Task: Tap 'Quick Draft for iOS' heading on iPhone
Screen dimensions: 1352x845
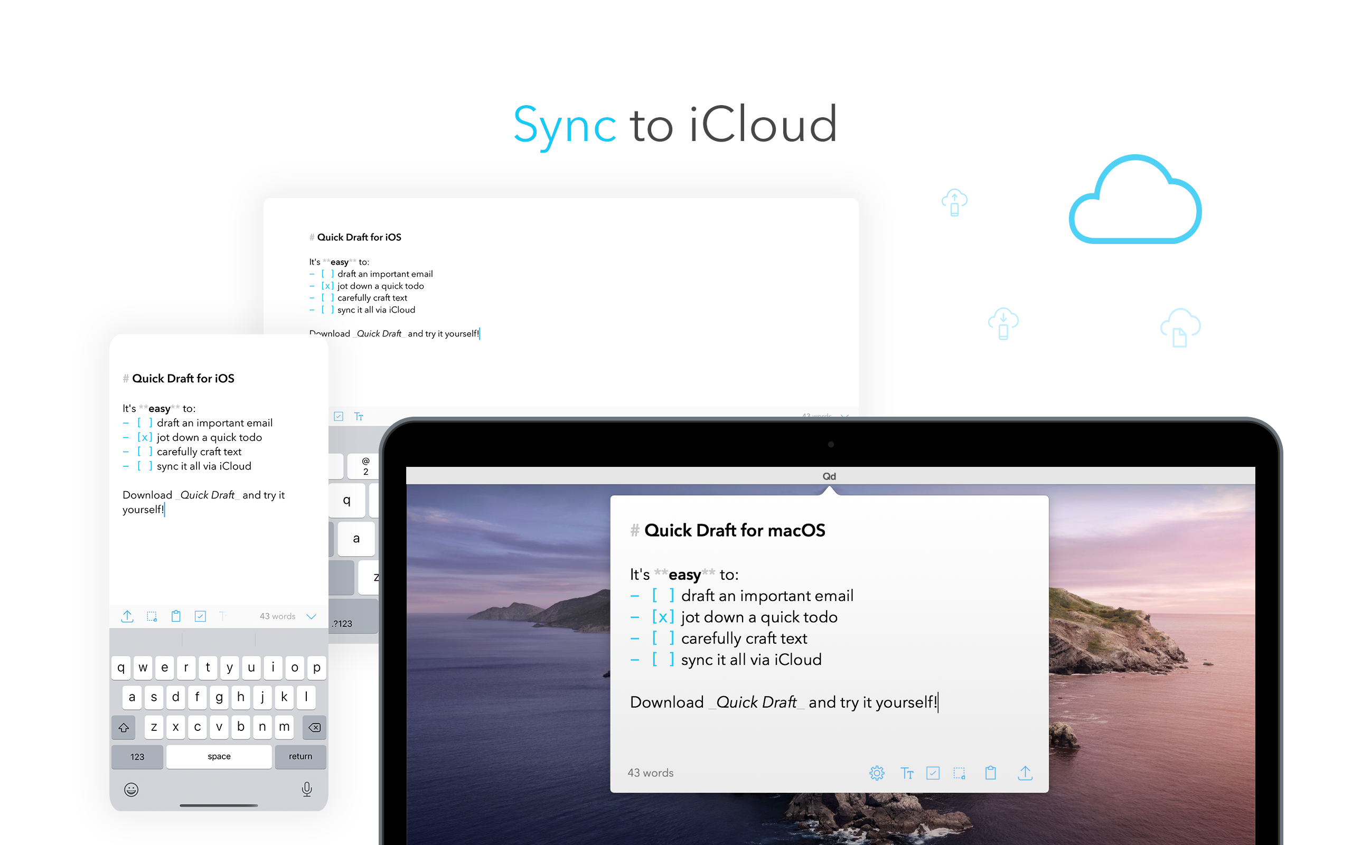Action: 183,378
